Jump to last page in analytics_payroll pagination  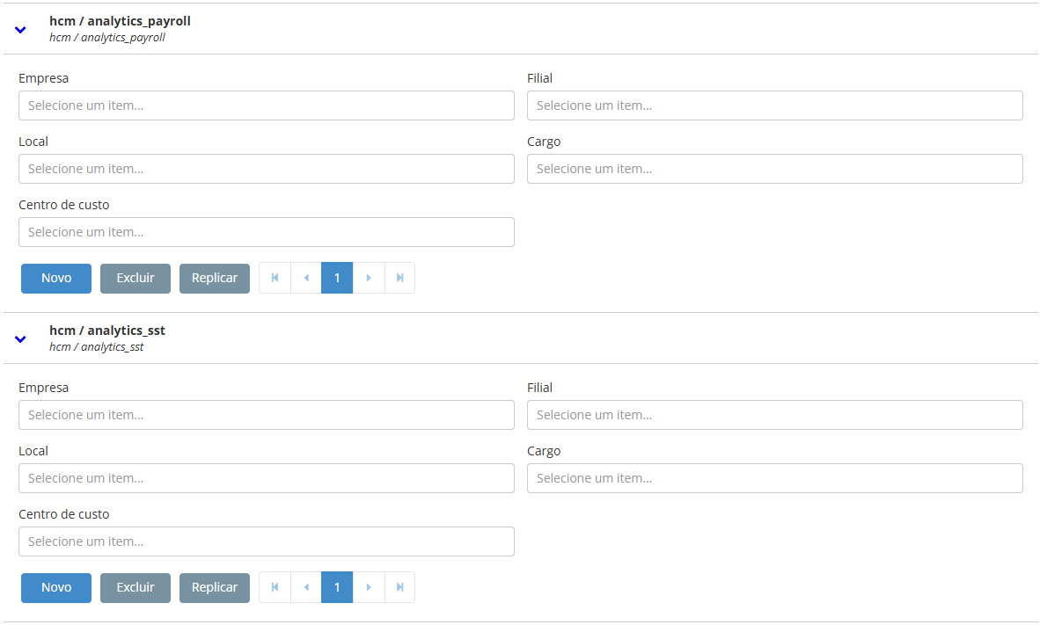coord(400,277)
